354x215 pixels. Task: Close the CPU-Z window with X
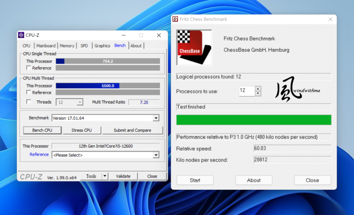[x=159, y=35]
